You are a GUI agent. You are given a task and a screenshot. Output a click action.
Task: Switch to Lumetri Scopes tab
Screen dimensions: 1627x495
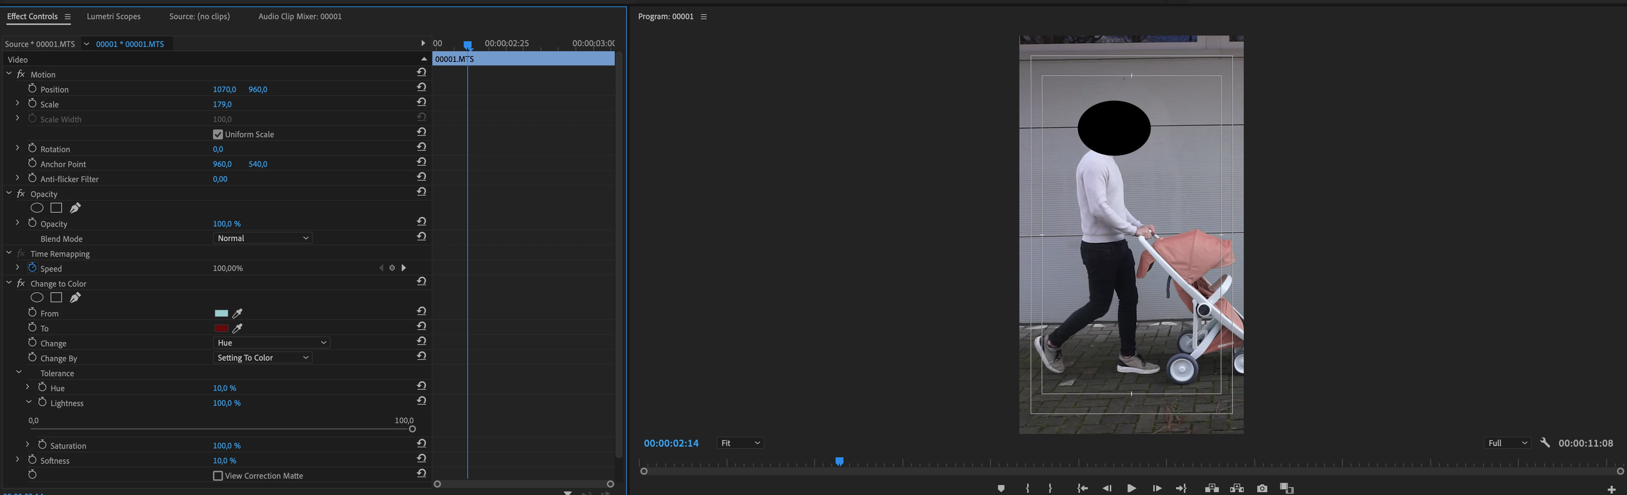[114, 16]
